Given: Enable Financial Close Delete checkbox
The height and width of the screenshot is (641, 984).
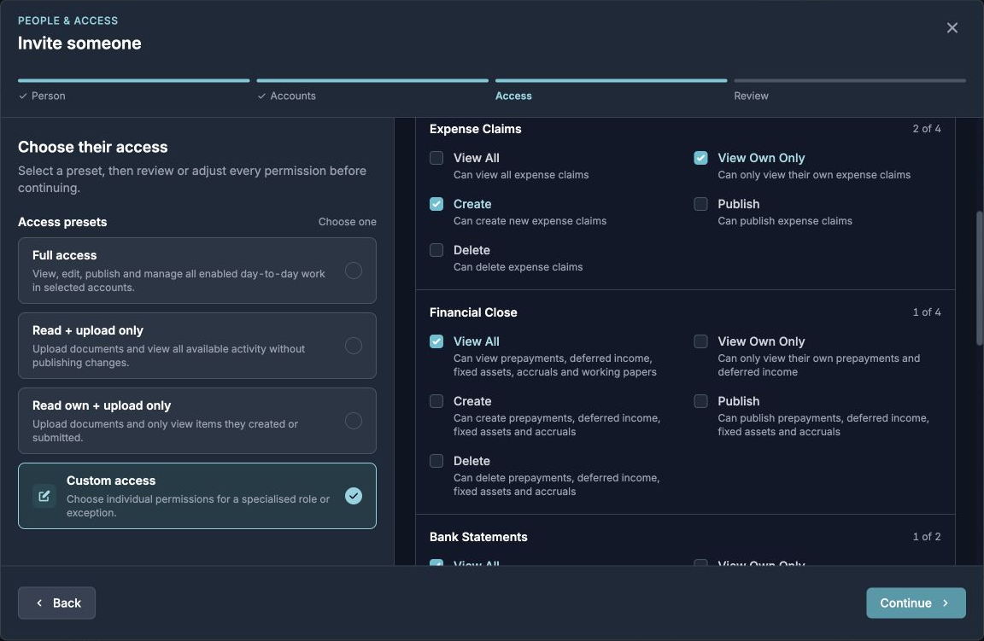Looking at the screenshot, I should [436, 461].
